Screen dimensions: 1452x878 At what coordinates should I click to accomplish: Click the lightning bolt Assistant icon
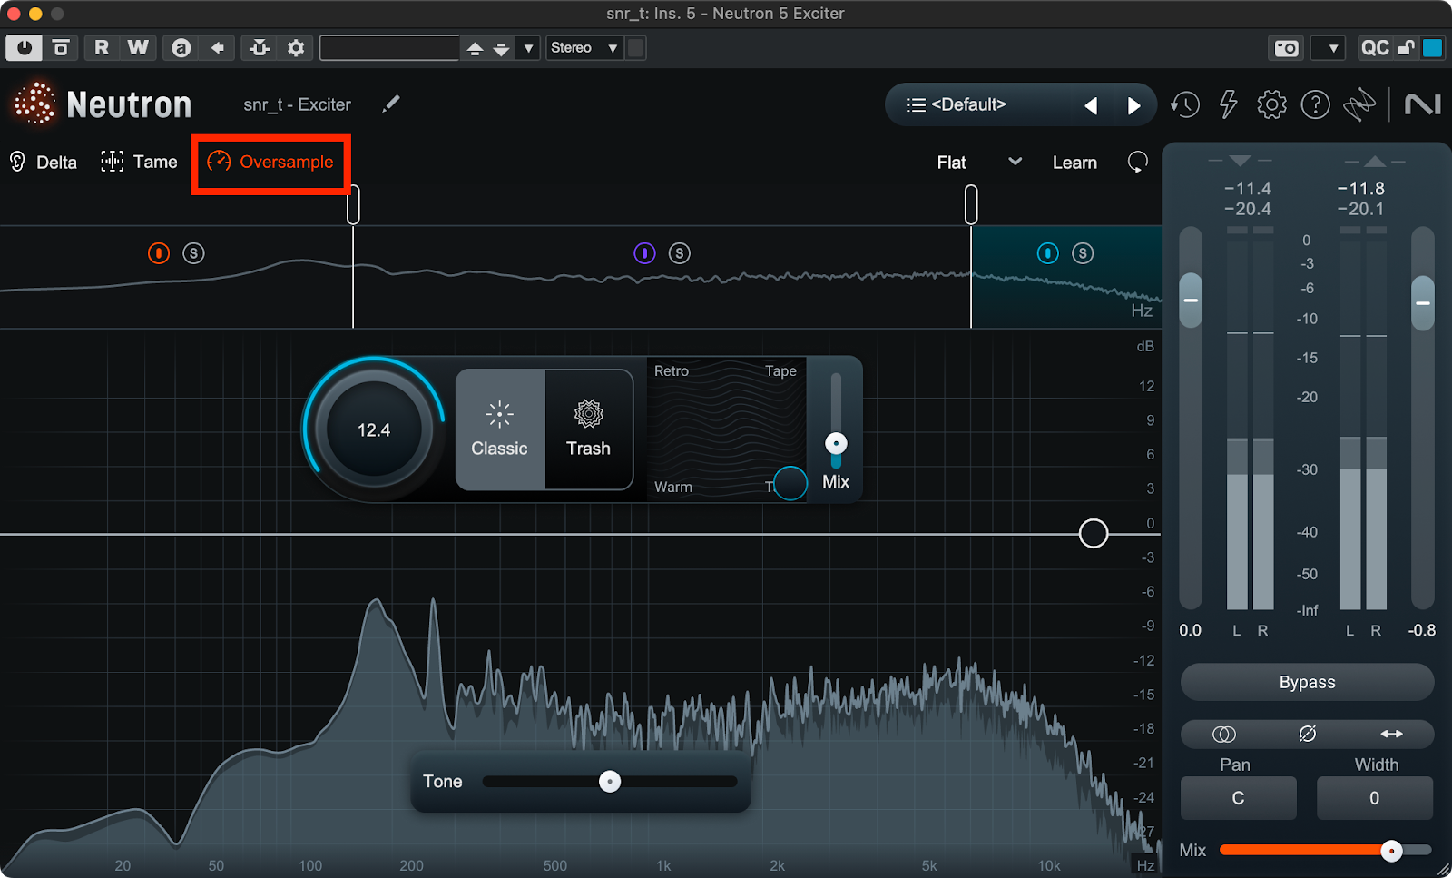pyautogui.click(x=1228, y=105)
